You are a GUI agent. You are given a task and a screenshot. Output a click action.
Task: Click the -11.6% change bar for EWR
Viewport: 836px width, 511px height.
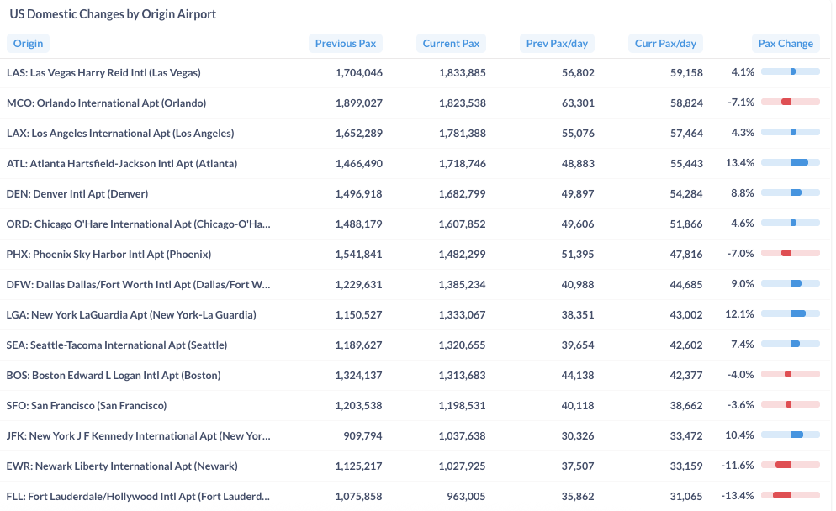[790, 465]
